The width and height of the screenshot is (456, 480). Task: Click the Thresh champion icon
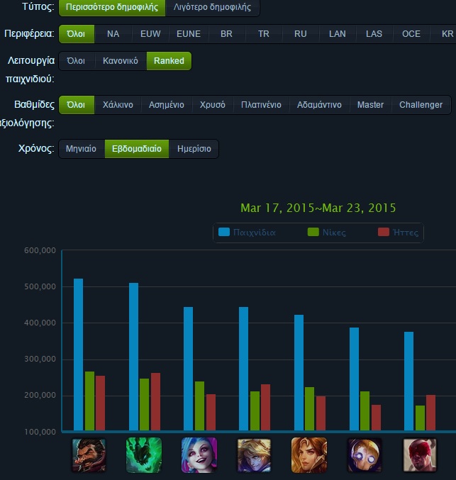144,455
